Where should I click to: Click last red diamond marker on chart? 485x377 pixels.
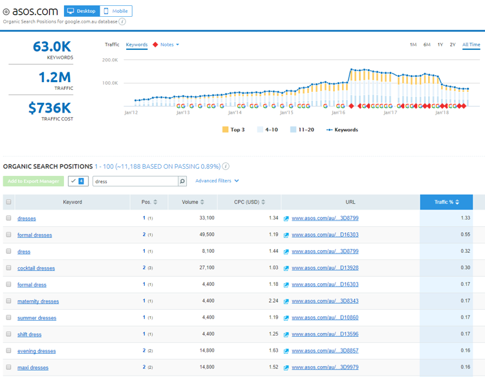(x=464, y=106)
